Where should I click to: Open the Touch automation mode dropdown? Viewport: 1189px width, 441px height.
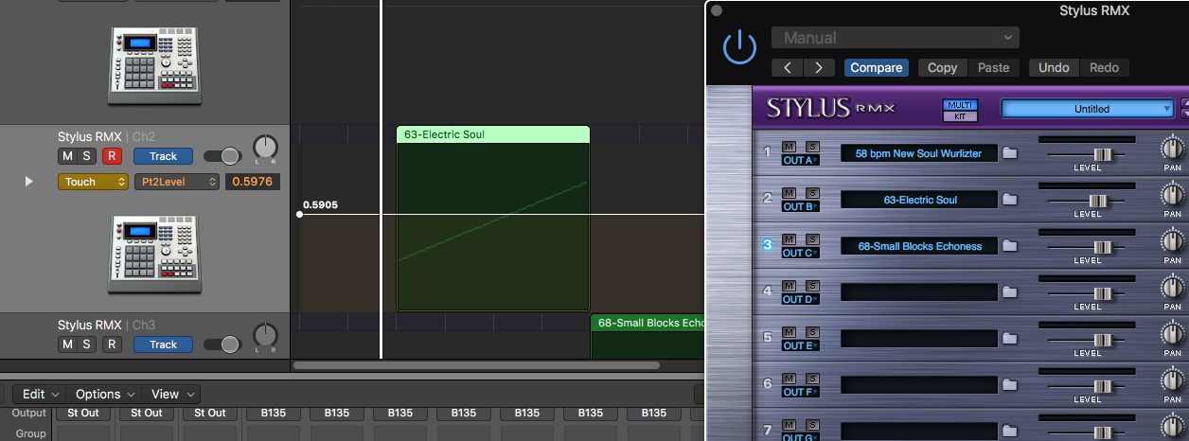[93, 182]
